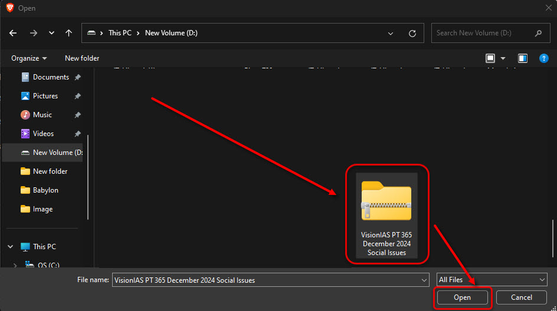
Task: Create a New folder
Action: point(82,58)
